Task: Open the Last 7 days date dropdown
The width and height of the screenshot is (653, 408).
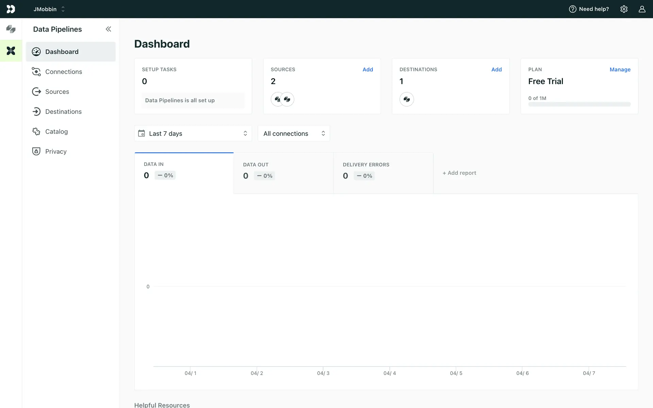Action: pyautogui.click(x=193, y=134)
